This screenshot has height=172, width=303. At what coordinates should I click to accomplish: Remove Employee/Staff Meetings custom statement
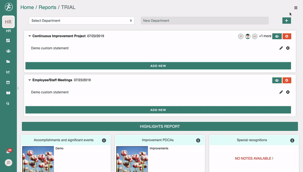point(288,92)
